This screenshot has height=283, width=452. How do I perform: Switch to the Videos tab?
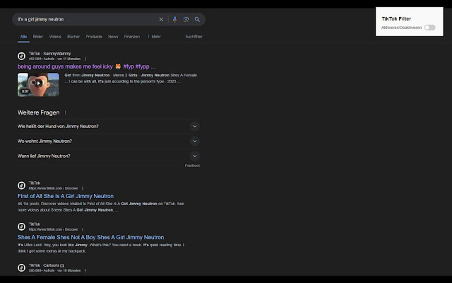click(x=55, y=37)
